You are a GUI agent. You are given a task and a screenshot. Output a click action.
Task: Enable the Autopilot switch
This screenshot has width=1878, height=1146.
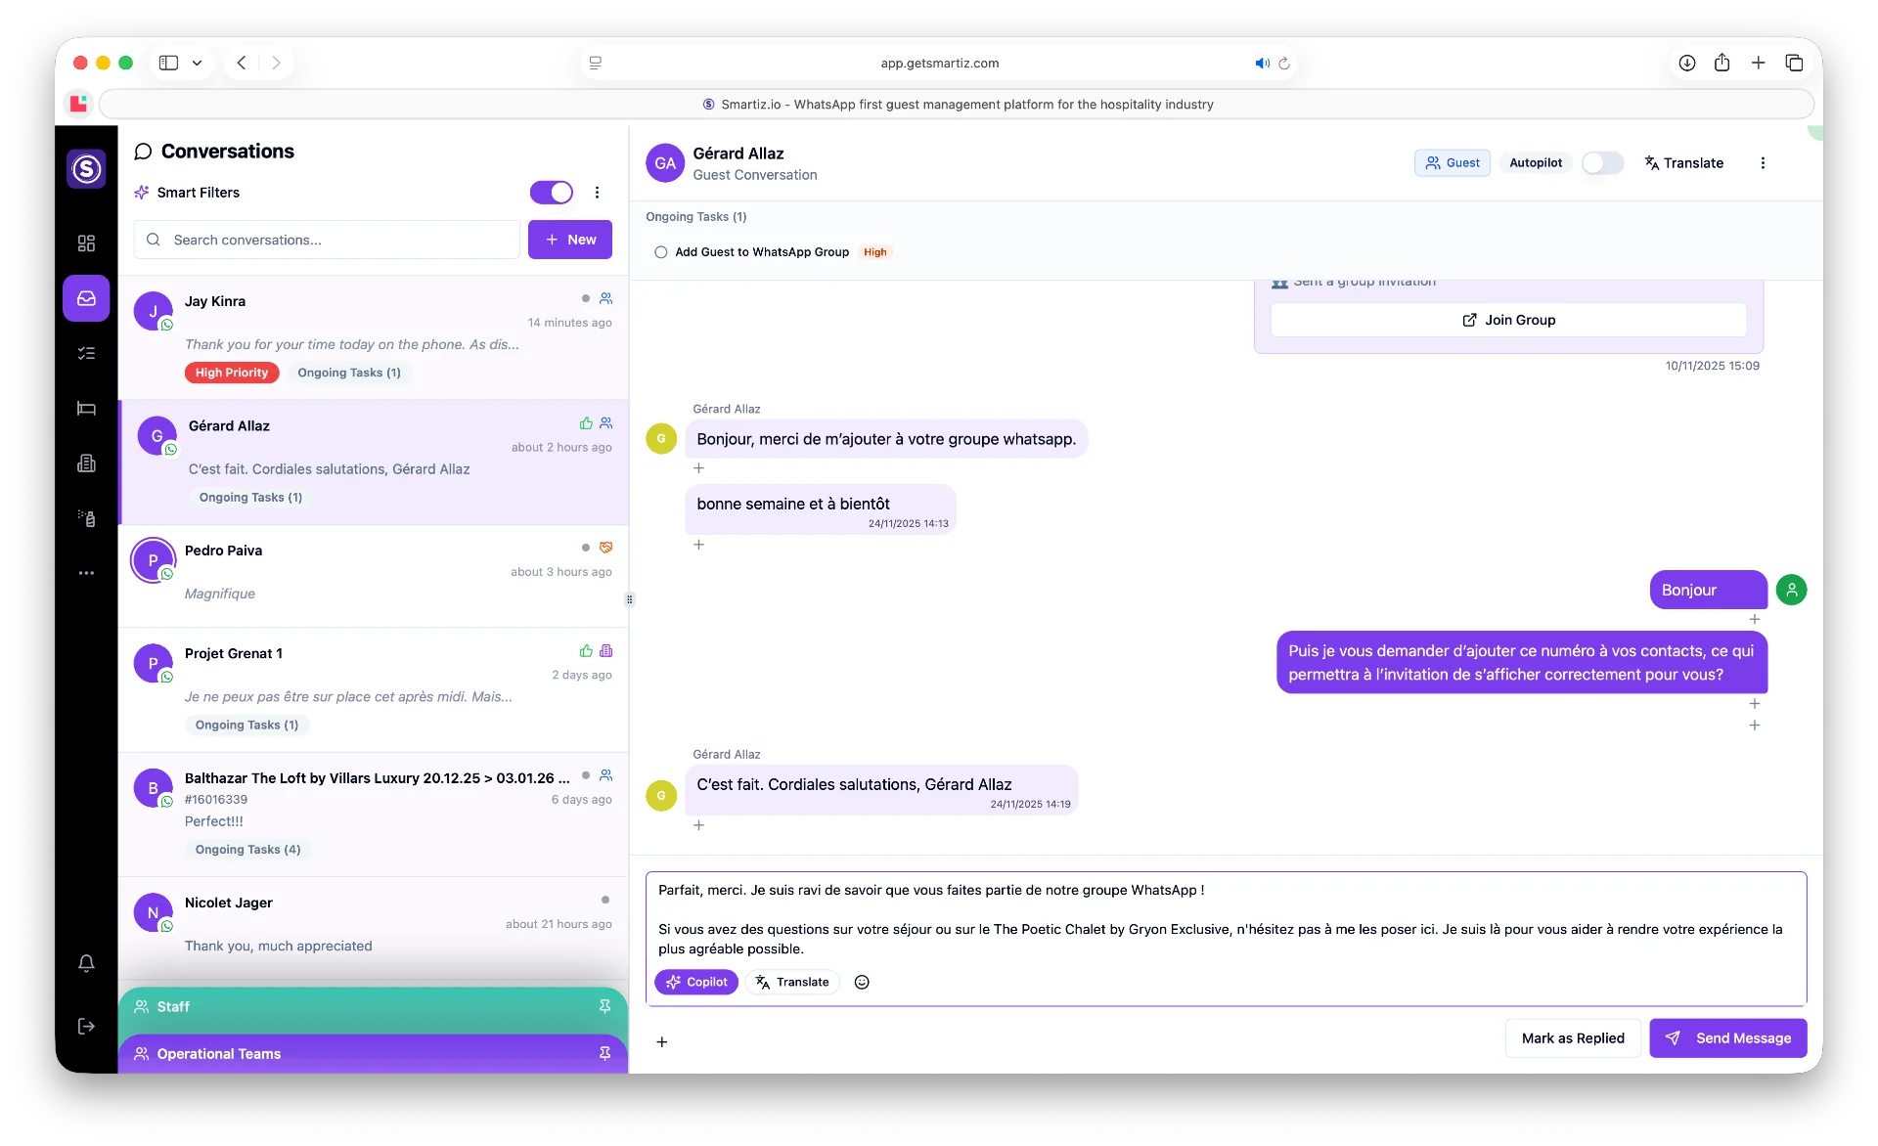click(x=1602, y=163)
